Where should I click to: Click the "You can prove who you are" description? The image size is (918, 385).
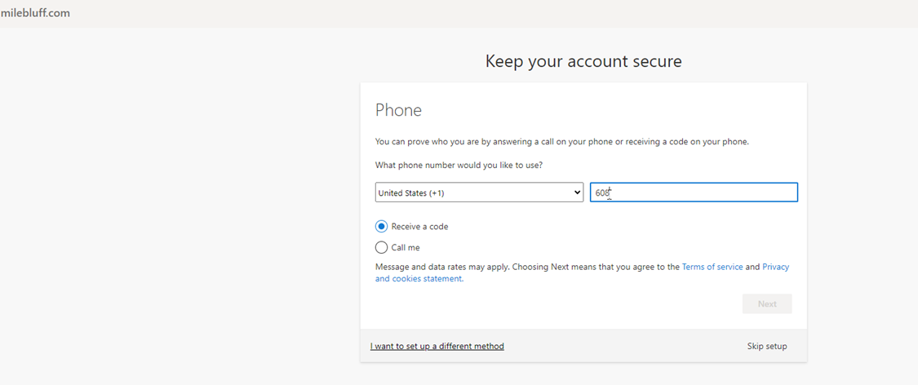point(561,141)
